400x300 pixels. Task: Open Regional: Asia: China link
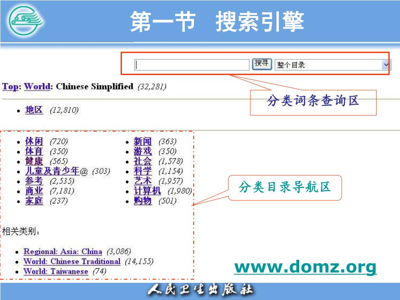click(x=63, y=252)
